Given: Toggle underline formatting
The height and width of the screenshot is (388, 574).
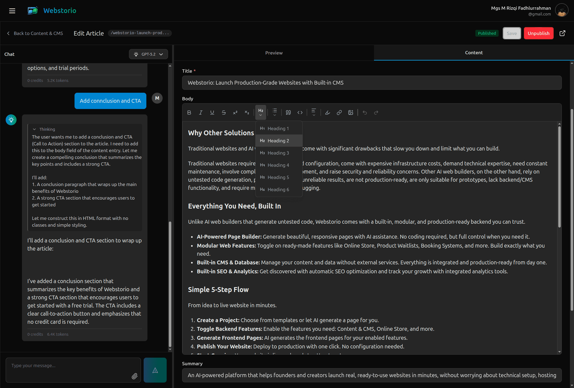Looking at the screenshot, I should pos(212,113).
